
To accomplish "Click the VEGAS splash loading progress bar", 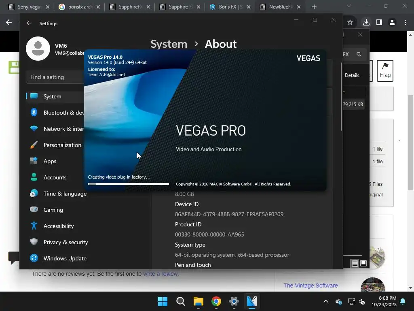I will tap(128, 184).
